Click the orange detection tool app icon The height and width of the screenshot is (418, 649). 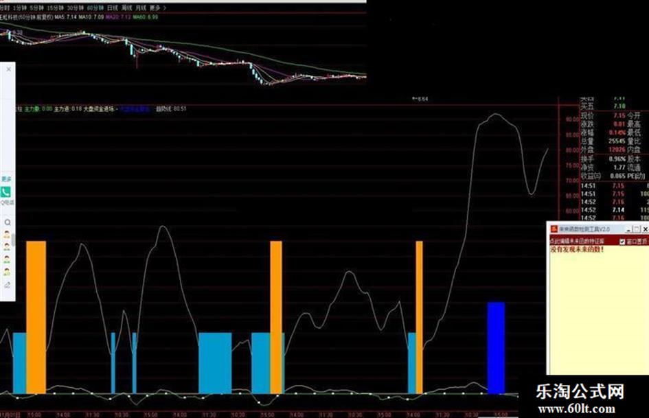tap(554, 229)
